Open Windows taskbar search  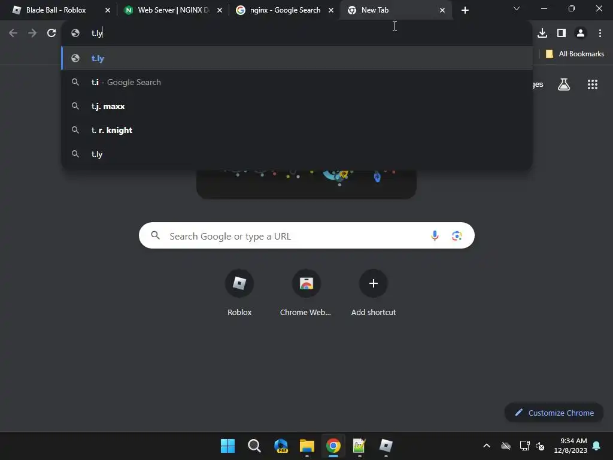(254, 446)
